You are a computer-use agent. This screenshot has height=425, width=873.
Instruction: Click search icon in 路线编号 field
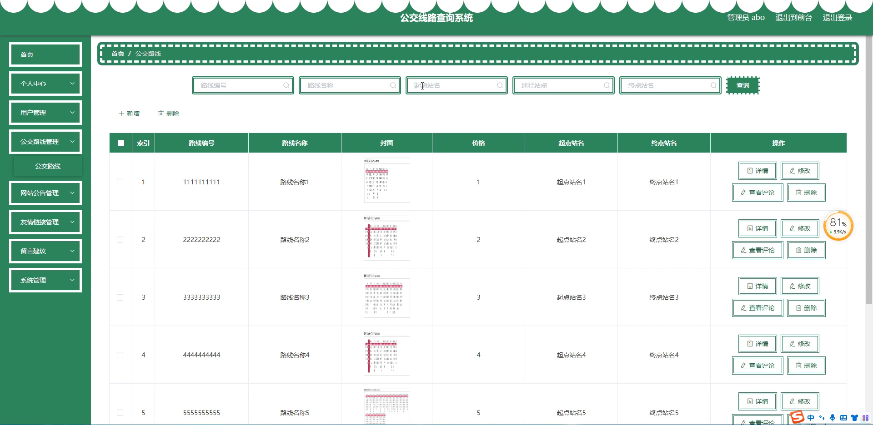286,85
